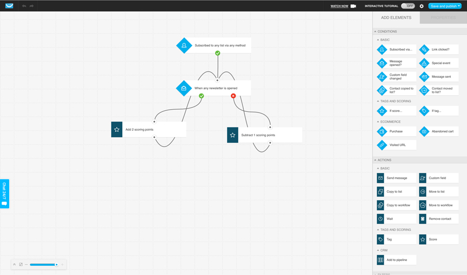Click bottom connector dot of Subtract 1 scoring points
The height and width of the screenshot is (275, 467).
[x=270, y=143]
